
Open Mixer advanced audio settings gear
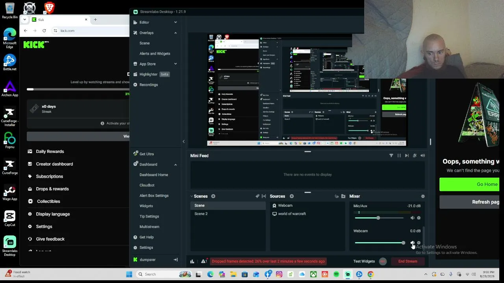click(x=423, y=196)
